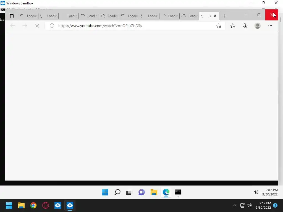Viewport: 283px width, 212px height.
Task: Minimize the Windows Sandbox window
Action: point(251,3)
